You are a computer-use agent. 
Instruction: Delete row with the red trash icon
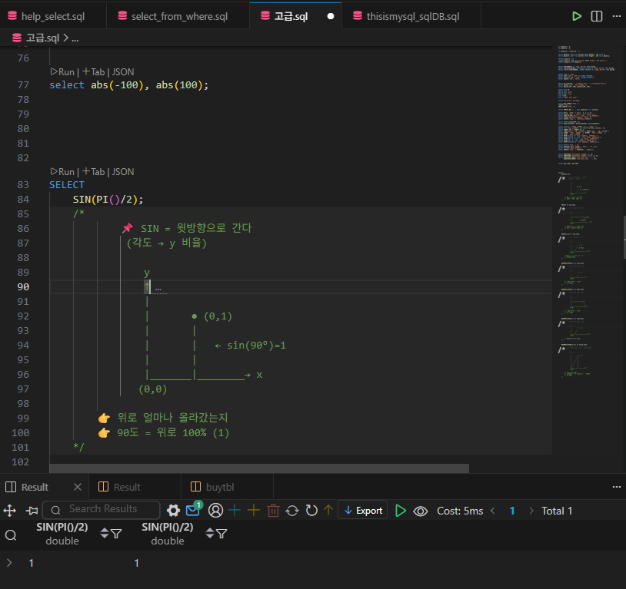pyautogui.click(x=273, y=511)
